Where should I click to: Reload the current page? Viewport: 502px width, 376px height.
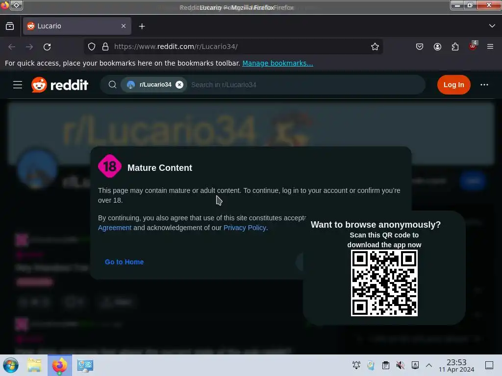click(47, 47)
